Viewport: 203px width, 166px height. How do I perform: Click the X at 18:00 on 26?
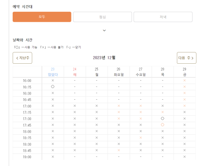[x=118, y=131]
